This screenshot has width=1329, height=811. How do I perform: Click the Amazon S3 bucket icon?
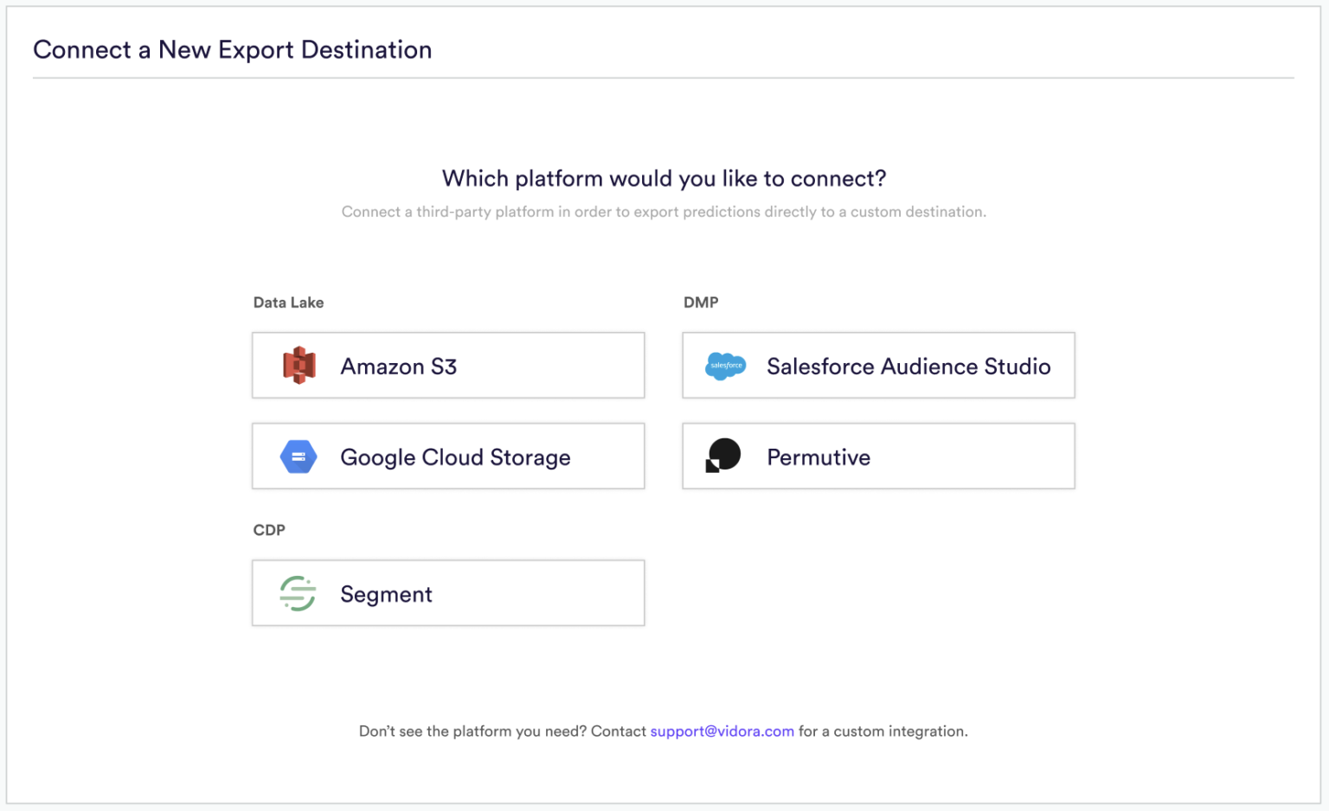click(298, 365)
